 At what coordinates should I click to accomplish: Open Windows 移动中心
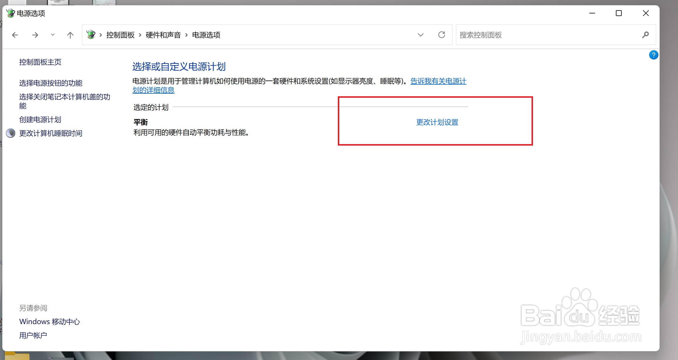pyautogui.click(x=50, y=321)
